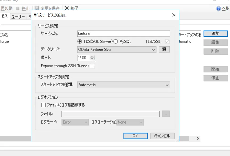This screenshot has width=230, height=156.
Task: Click the 停止 (stop) toolbar icon
Action: coord(24,8)
